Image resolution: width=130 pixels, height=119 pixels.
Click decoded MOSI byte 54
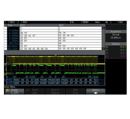click(95, 80)
